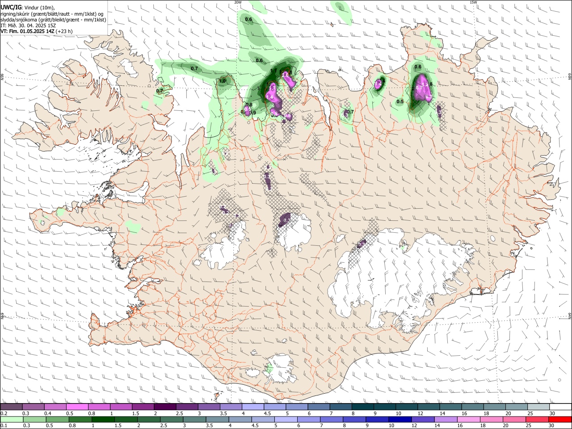This screenshot has width=572, height=429.
Task: Click the 'VT: Fim. 01.05.2025 14Z (+23 h)' line
Action: (37, 31)
